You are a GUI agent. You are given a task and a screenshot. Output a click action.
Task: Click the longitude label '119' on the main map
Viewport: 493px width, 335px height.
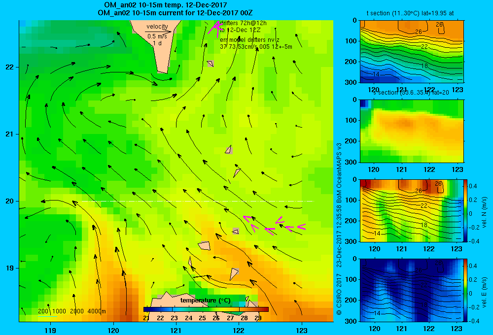(x=50, y=330)
